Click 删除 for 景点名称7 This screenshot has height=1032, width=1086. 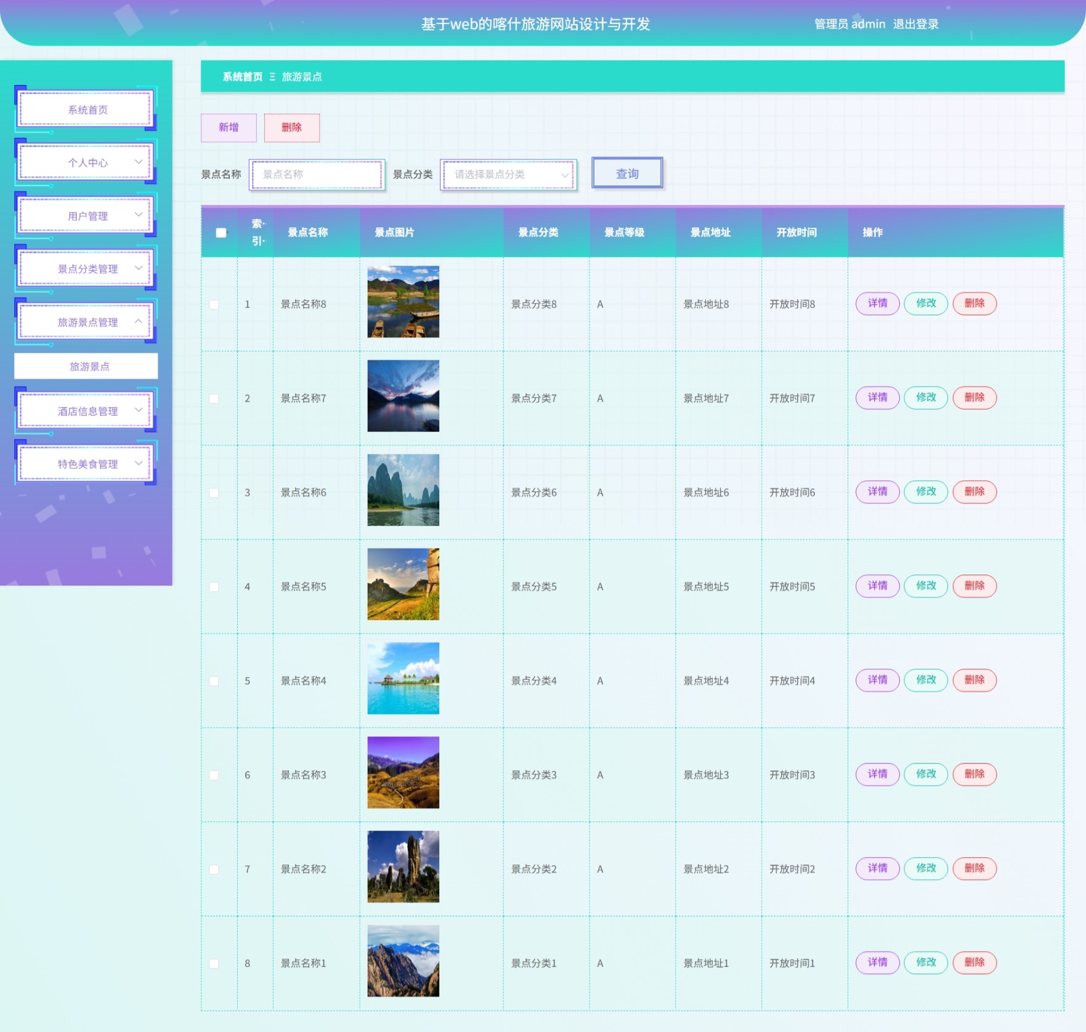pos(975,398)
